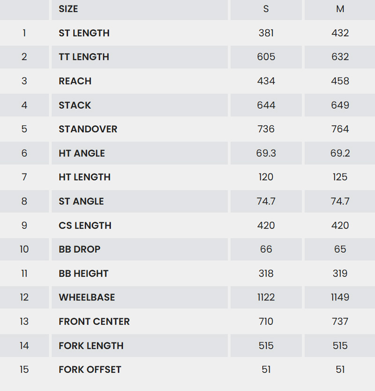Screen dimensions: 375x391
Task: Click the S reach value 434
Action: pyautogui.click(x=266, y=81)
